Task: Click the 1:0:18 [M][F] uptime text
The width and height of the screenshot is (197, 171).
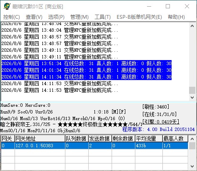Action: point(110,112)
